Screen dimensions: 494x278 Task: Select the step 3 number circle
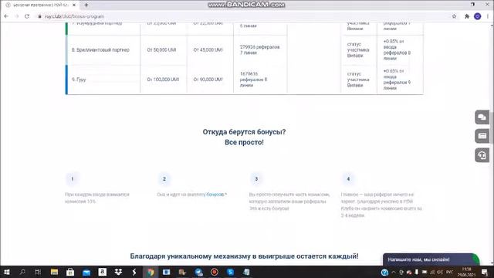[x=256, y=178]
